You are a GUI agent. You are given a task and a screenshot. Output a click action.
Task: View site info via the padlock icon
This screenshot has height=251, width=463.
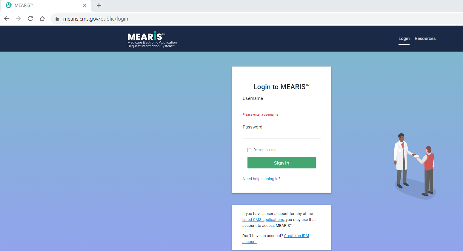[x=57, y=19]
